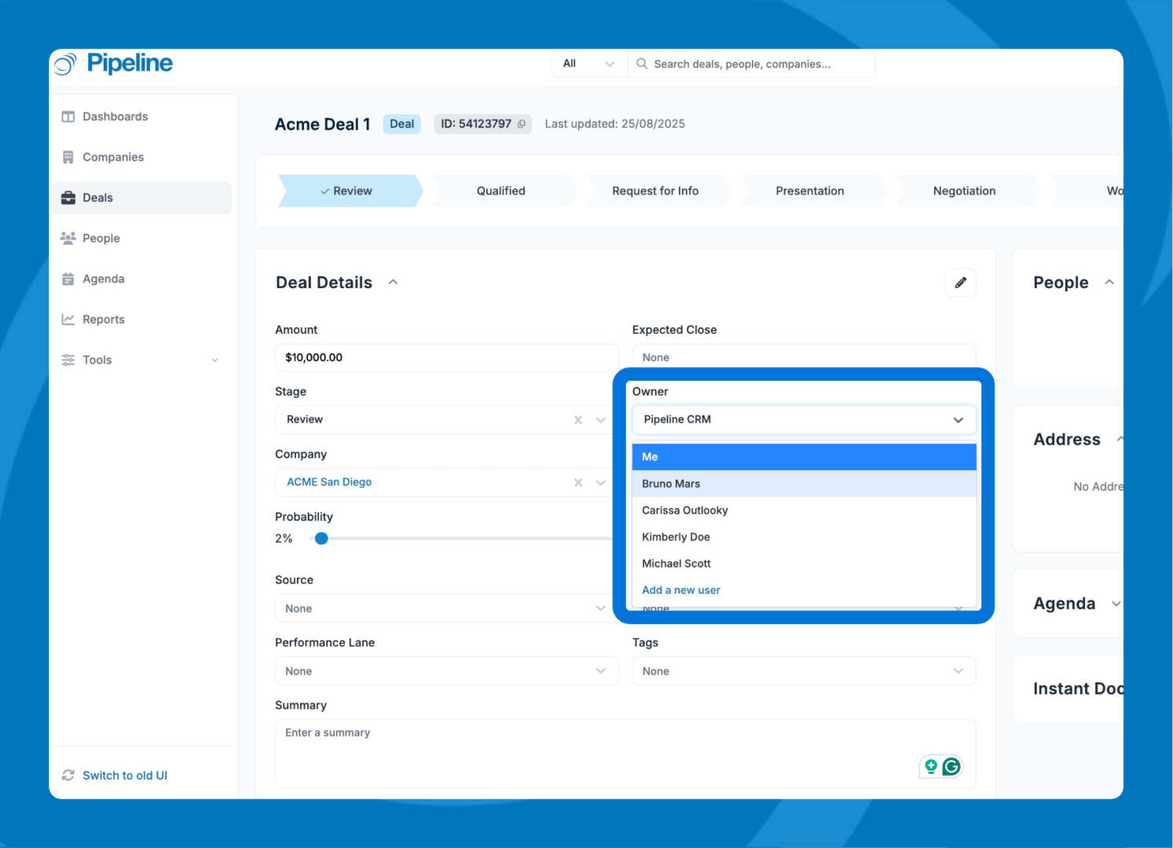
Task: Click the Acme Deal 1 title
Action: tap(322, 124)
